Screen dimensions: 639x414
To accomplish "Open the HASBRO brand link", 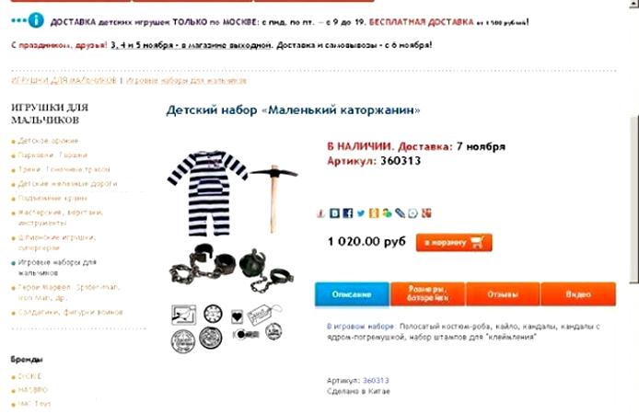I will tap(32, 390).
